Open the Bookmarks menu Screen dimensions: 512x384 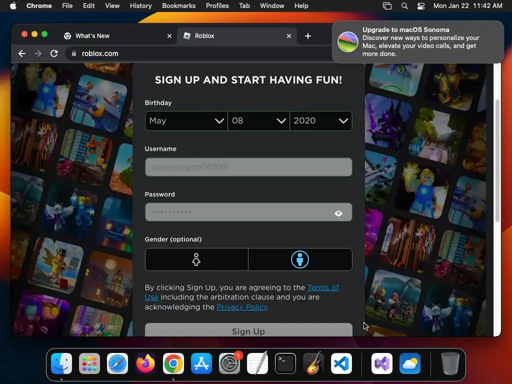[178, 6]
